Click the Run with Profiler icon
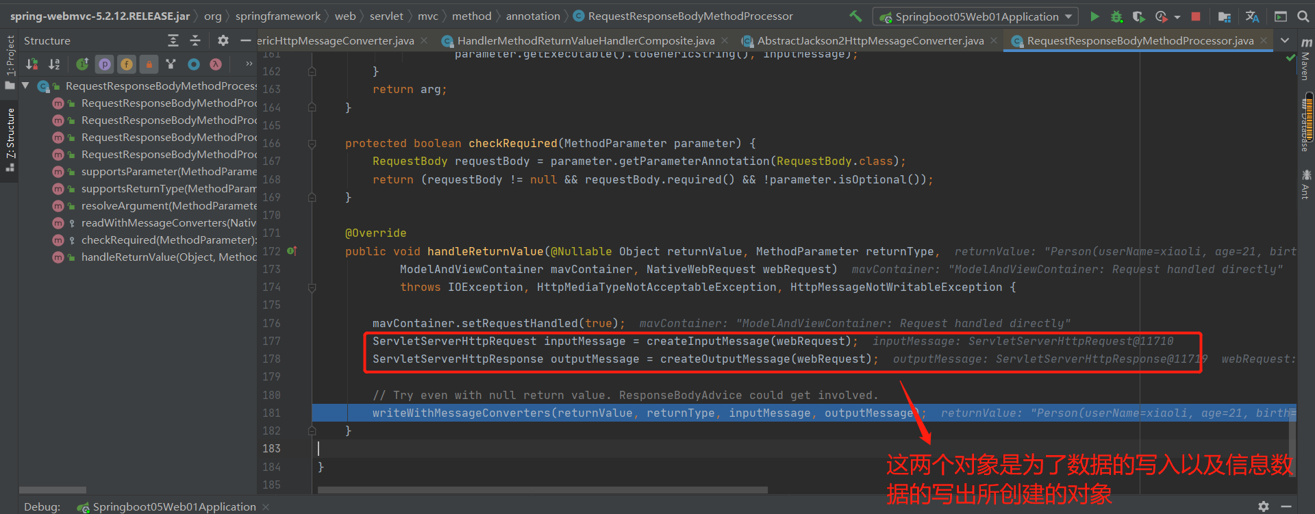This screenshot has width=1315, height=514. 1161,16
